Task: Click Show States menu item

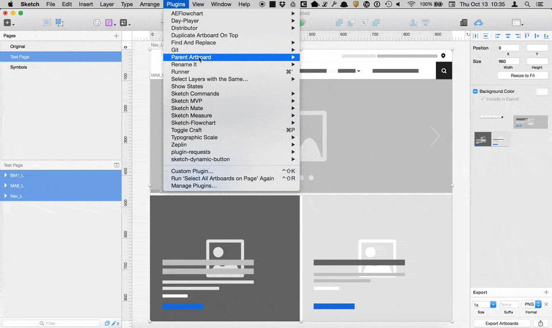Action: coord(231,86)
